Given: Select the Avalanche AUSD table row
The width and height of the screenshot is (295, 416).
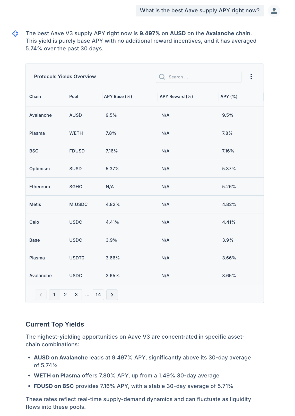Looking at the screenshot, I should 144,115.
